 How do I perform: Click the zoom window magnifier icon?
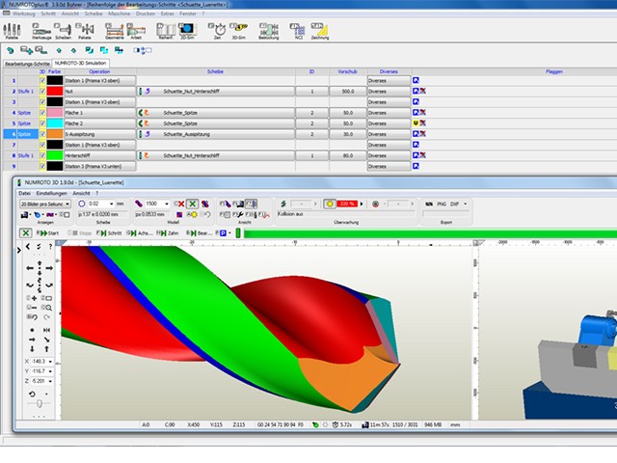pos(47,308)
